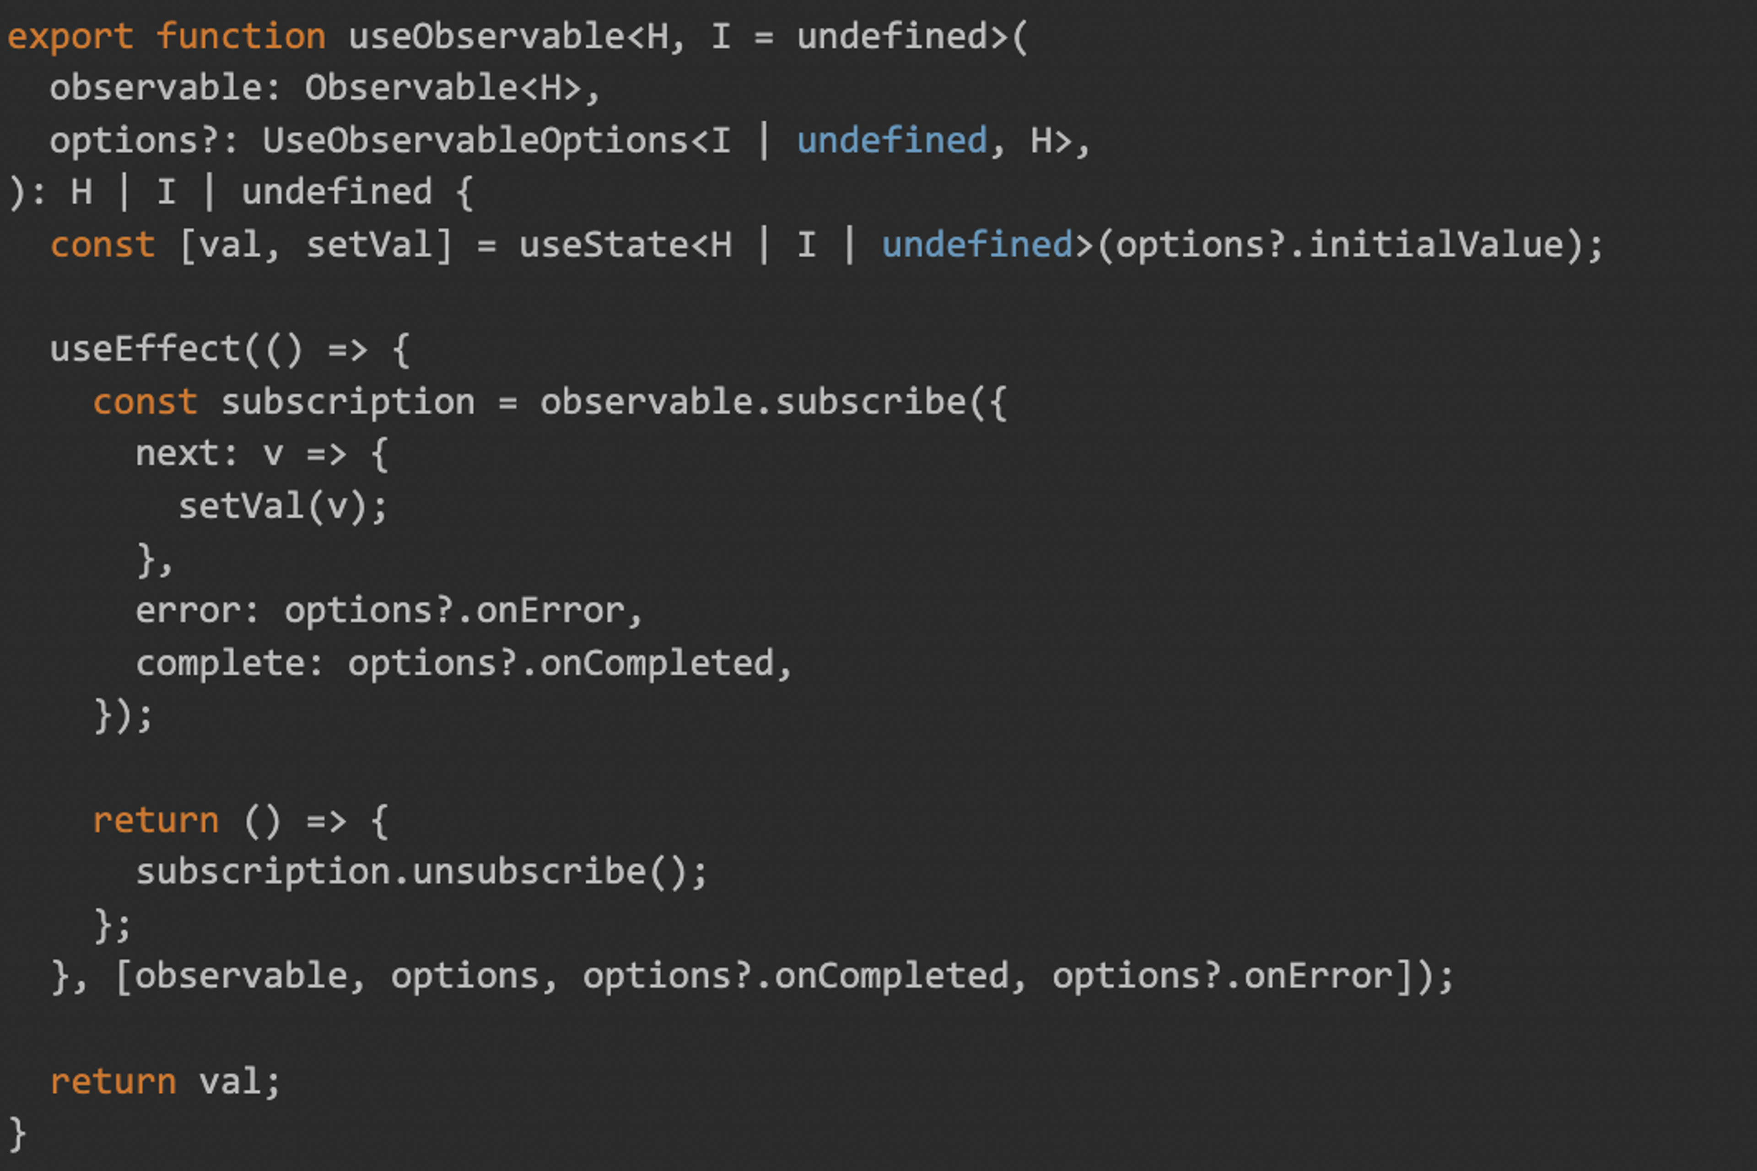Click subscription.unsubscribe() call
This screenshot has width=1757, height=1171.
pos(421,872)
